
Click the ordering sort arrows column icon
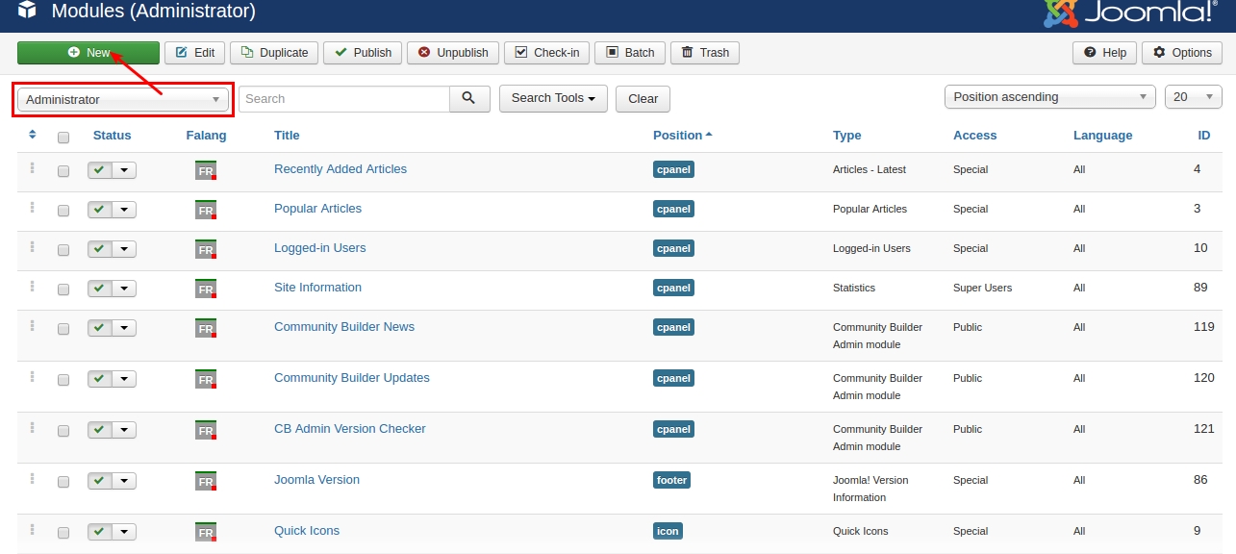33,135
